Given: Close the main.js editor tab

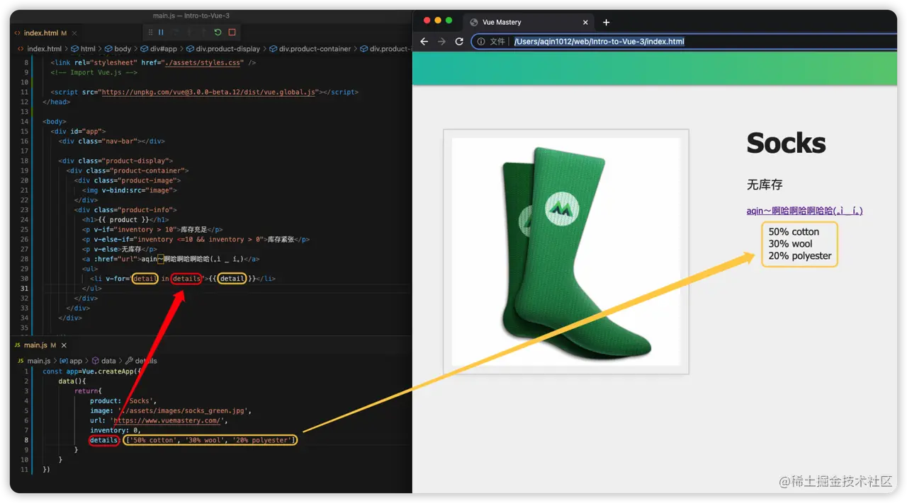Looking at the screenshot, I should tap(64, 345).
